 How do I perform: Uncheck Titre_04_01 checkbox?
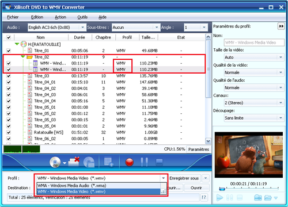[x=9, y=82]
